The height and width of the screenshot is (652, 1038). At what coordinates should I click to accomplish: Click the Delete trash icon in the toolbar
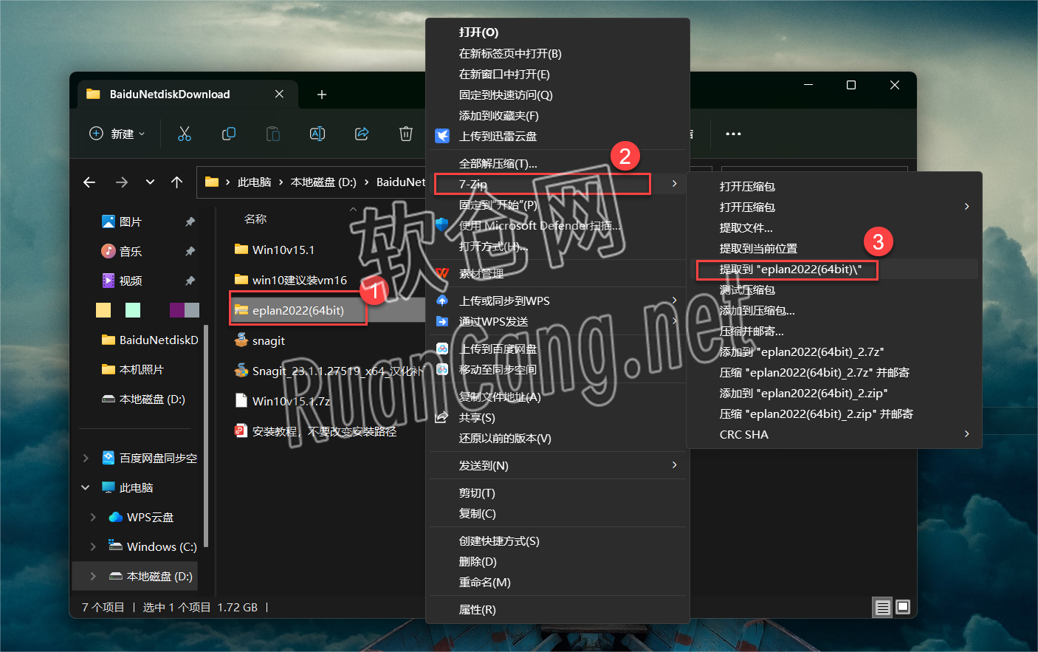coord(405,134)
